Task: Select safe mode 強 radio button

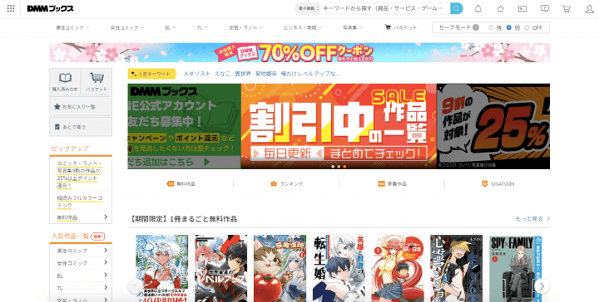Action: tap(491, 27)
